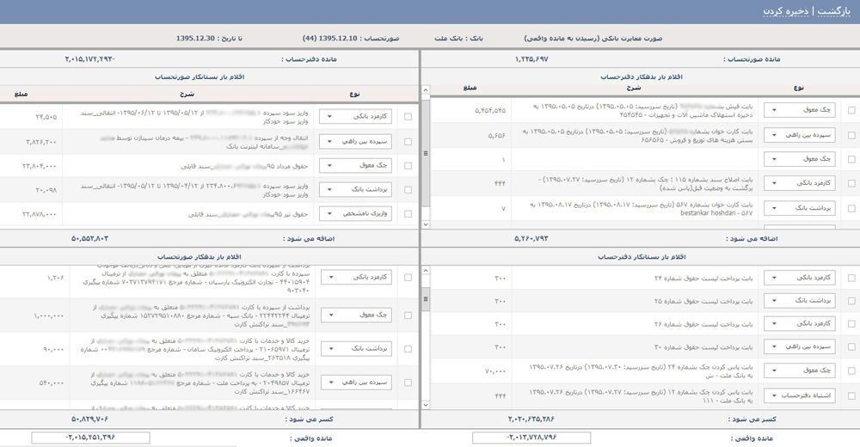Image resolution: width=860 pixels, height=447 pixels.
Task: Open برداشت بانک dropdown for 'bestankar hoshdari' row
Action: [800, 208]
